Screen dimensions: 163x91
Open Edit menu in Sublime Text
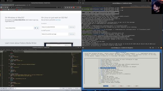tap(4, 50)
